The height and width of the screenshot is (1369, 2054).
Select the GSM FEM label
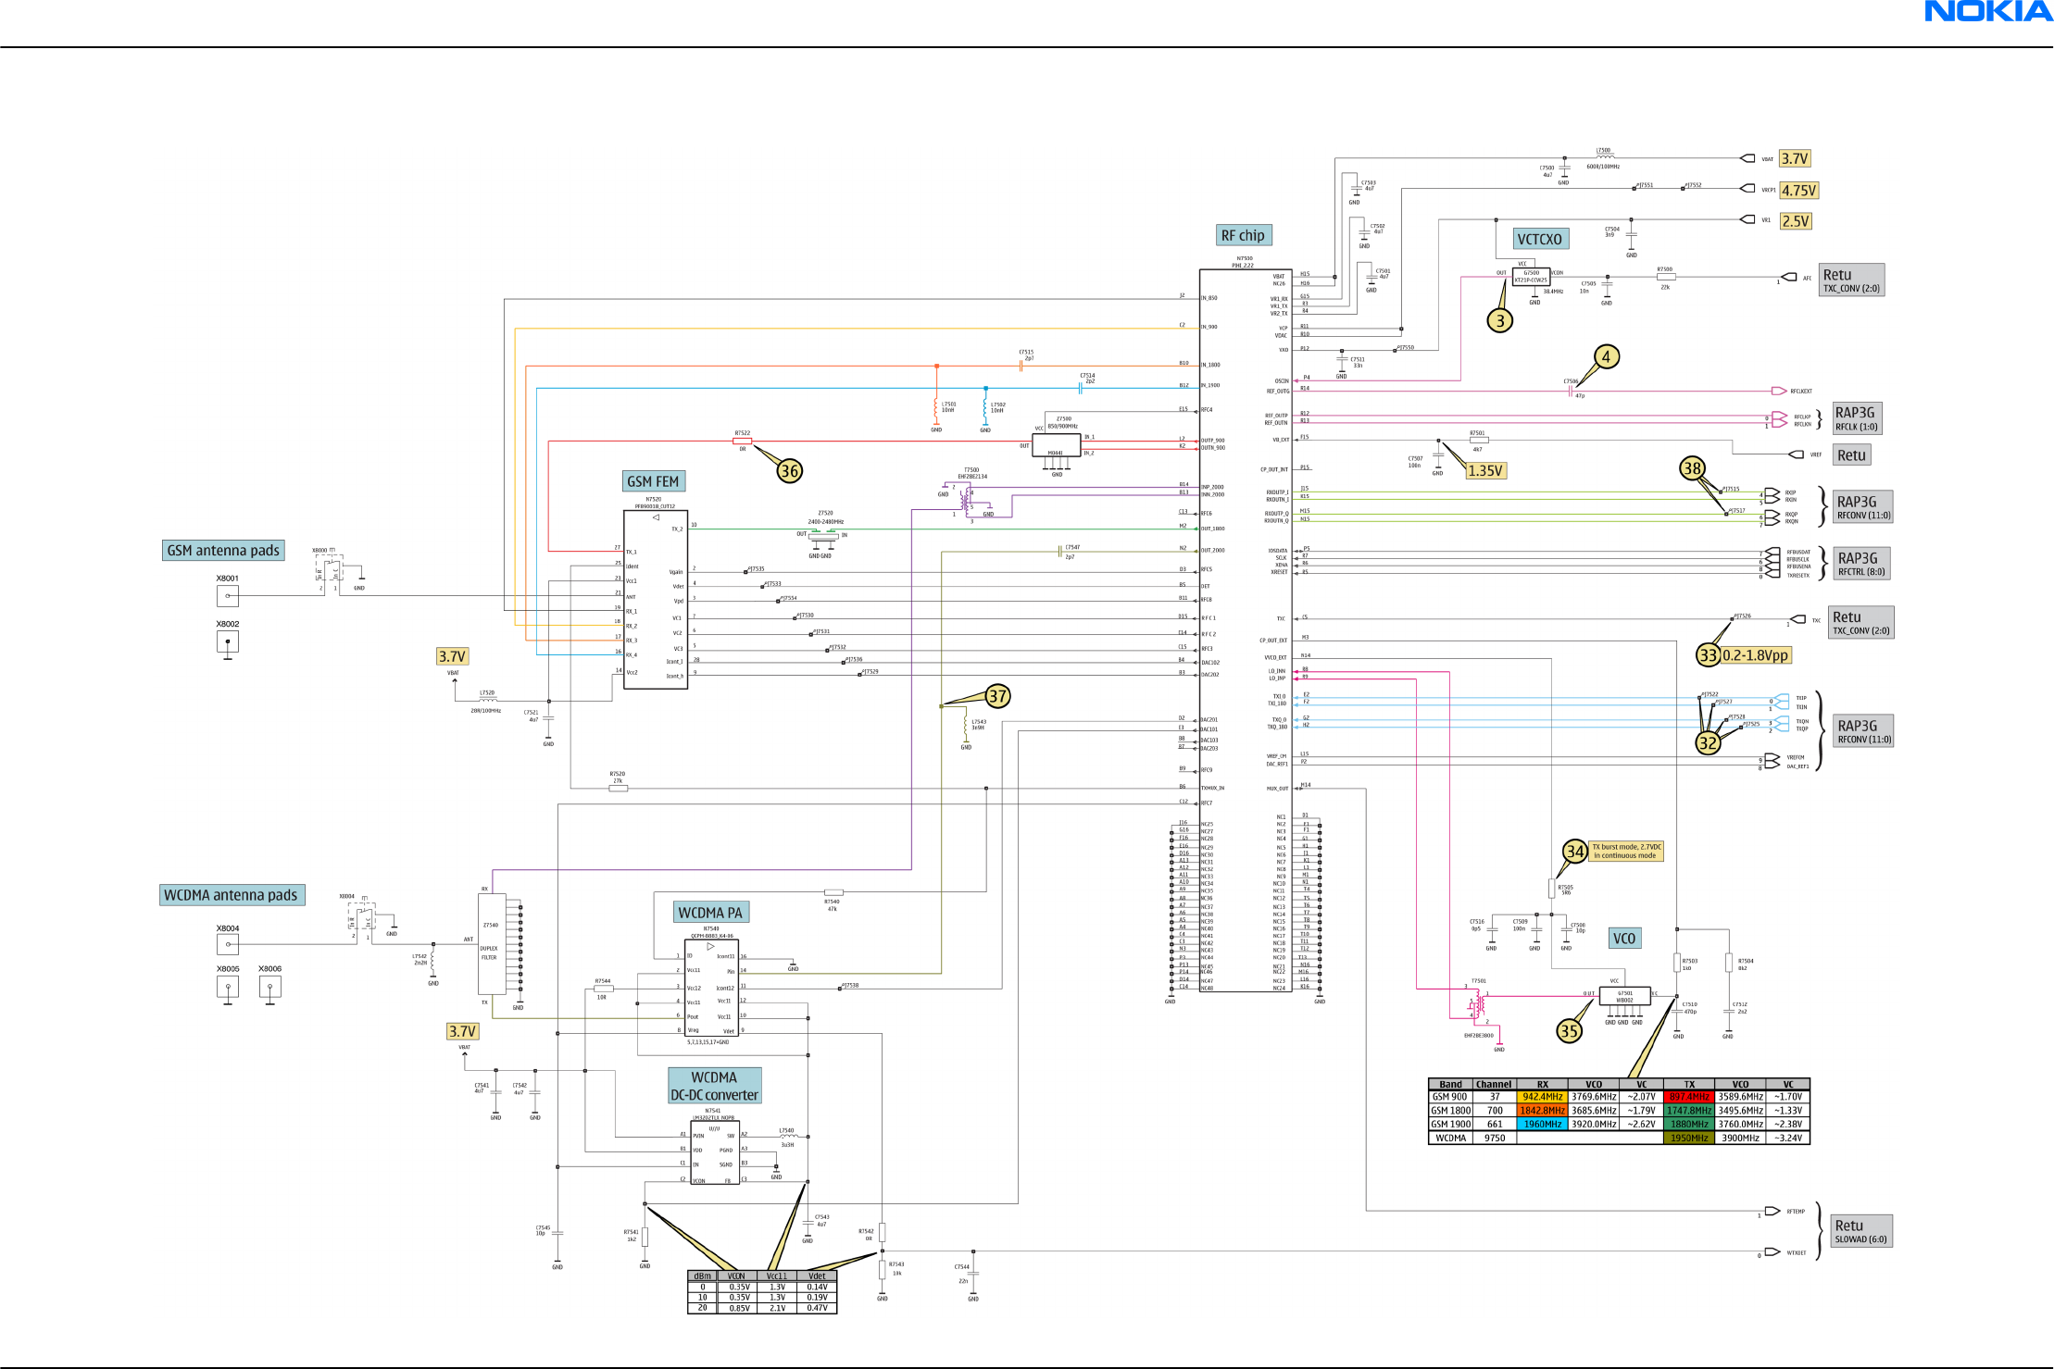[x=653, y=481]
